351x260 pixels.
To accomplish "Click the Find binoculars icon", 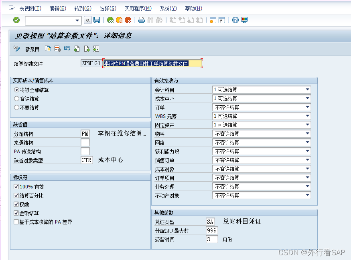I will pyautogui.click(x=150, y=20).
